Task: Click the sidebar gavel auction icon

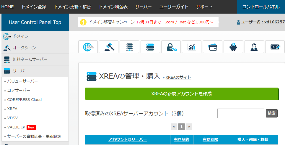Action: point(7,48)
